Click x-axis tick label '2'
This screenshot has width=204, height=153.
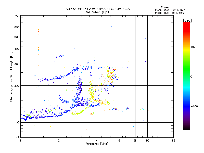[59, 141]
